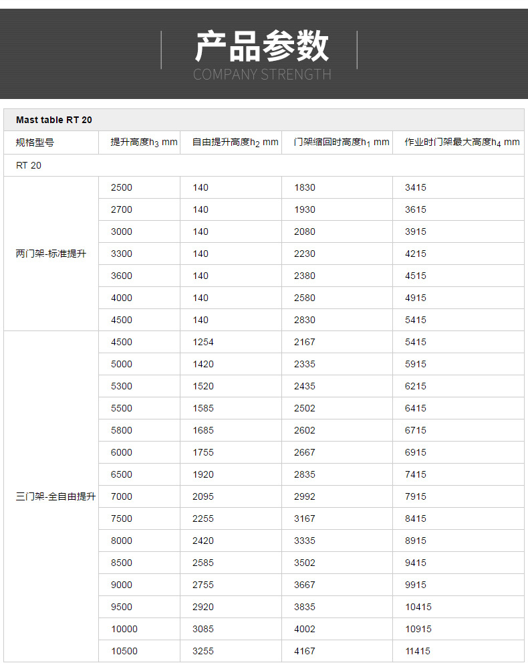Click the 作业时门架最大高度h4 mm header

pos(462,142)
